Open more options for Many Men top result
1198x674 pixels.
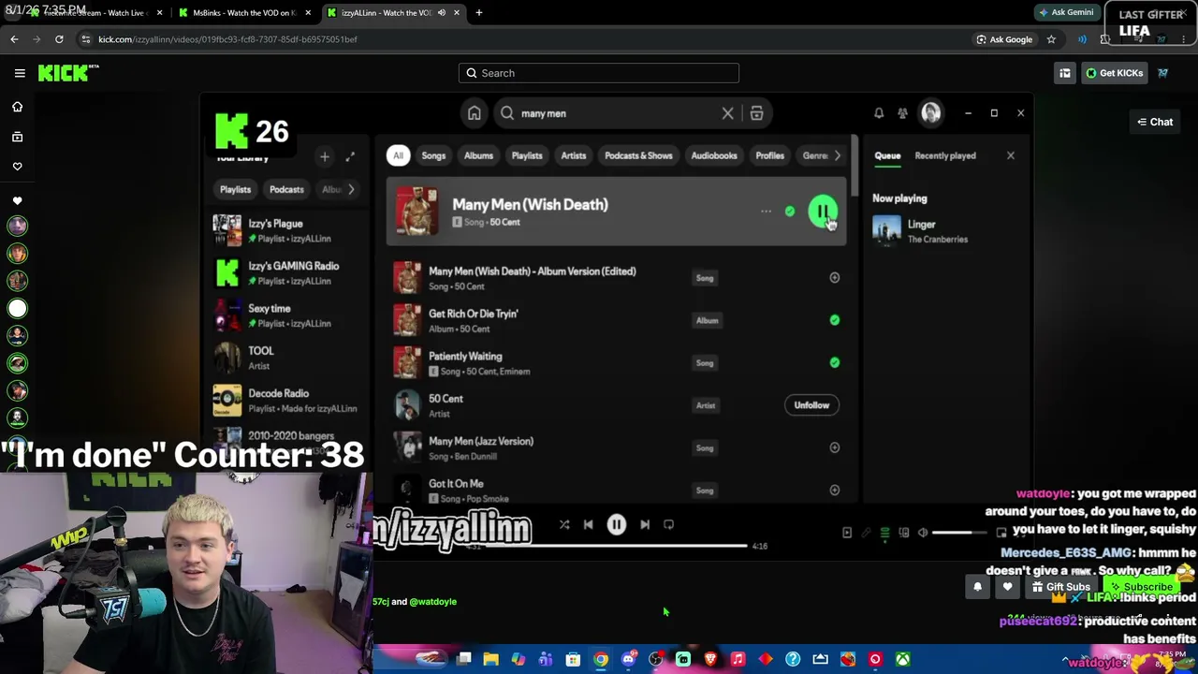click(766, 212)
